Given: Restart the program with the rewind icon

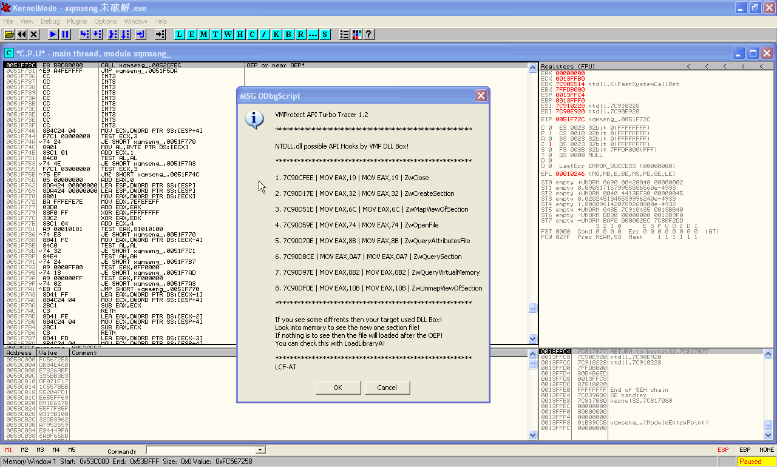Looking at the screenshot, I should point(22,35).
